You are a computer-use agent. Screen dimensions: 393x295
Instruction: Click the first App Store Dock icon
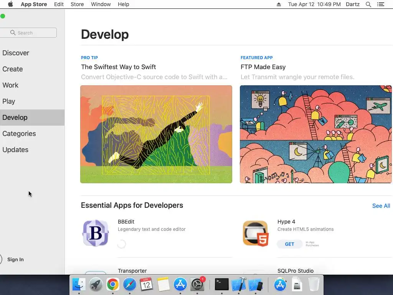[180, 285]
